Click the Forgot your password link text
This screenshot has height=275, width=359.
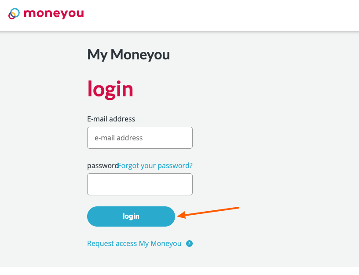click(x=155, y=165)
